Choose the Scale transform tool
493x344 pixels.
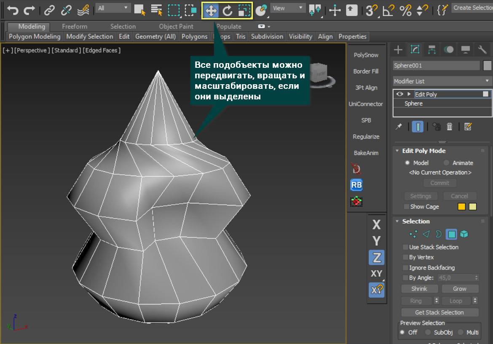point(244,10)
